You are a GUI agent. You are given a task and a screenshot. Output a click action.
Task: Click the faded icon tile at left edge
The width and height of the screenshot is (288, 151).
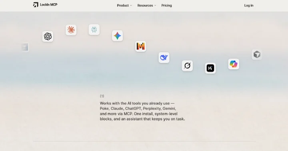point(25,47)
